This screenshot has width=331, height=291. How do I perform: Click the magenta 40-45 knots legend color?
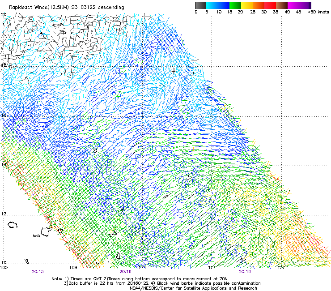coord(293,5)
